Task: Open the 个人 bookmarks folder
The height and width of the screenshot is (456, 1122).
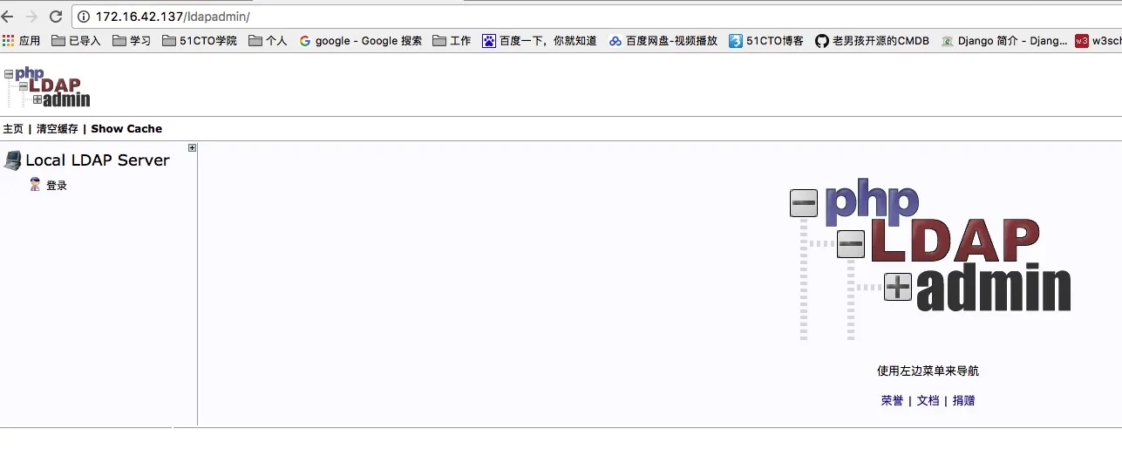Action: point(268,41)
